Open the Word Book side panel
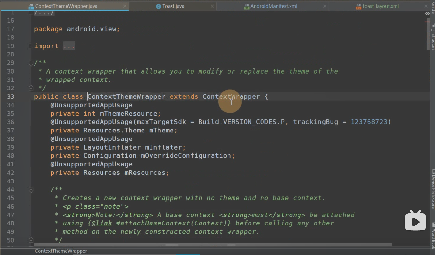Viewport: 435px width, 255px height. click(x=433, y=237)
